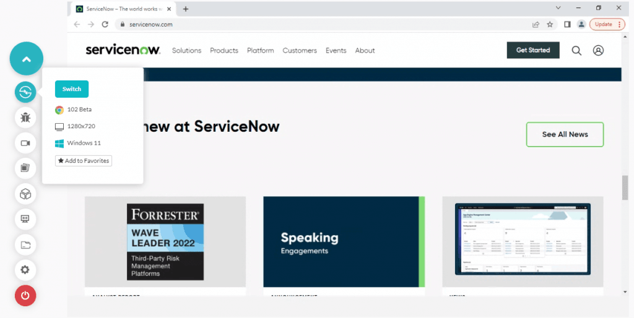Viewport: 634px width, 318px height.
Task: Click the Chrome profile avatar icon
Action: coord(581,24)
